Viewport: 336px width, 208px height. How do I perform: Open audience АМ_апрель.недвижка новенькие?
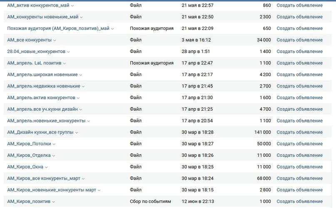point(44,86)
